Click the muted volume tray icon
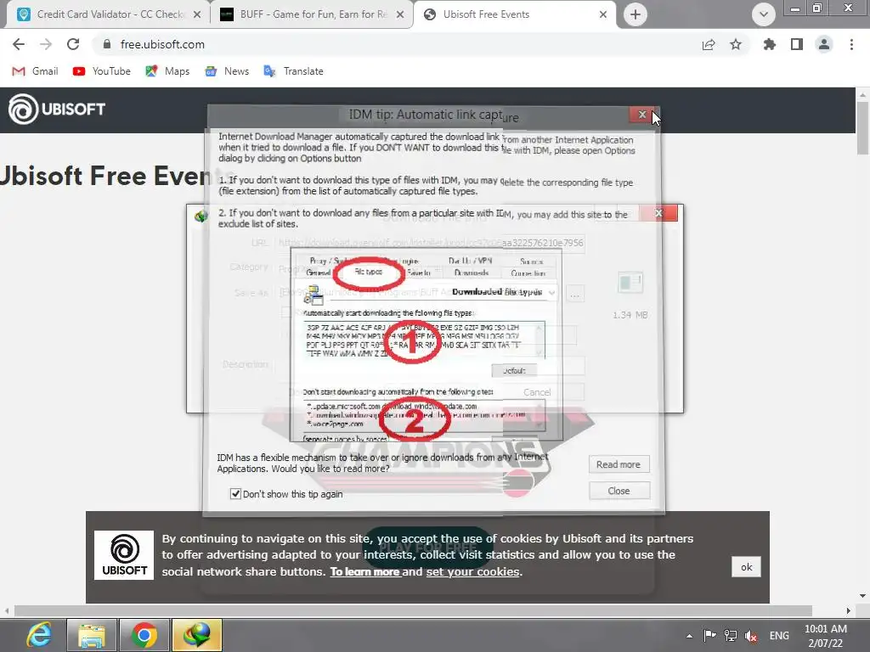This screenshot has height=652, width=870. point(751,636)
